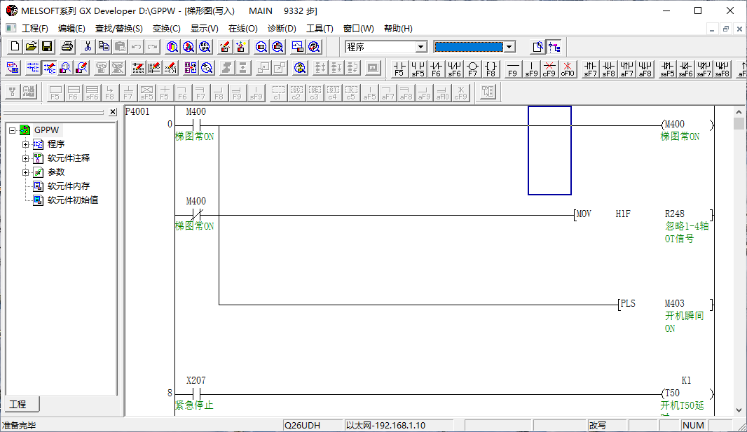Insert coil symbol F7
The image size is (747, 432).
click(472, 69)
